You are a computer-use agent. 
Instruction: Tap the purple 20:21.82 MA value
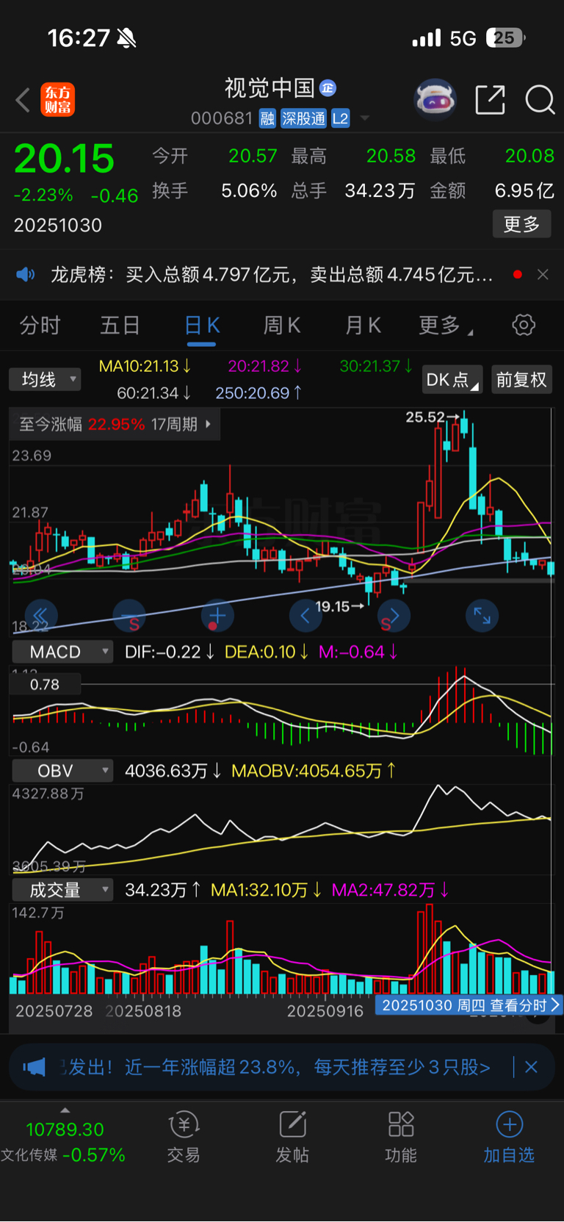coord(264,366)
